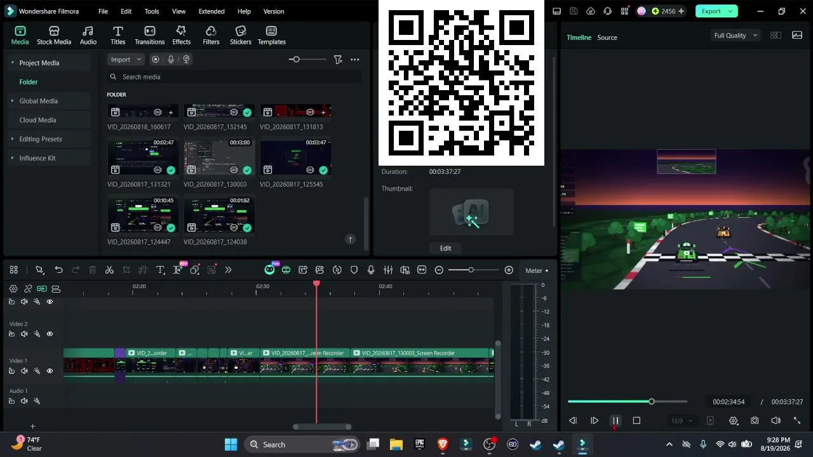Viewport: 813px width, 457px height.
Task: Zoom out the timeline with minus button
Action: tap(439, 270)
